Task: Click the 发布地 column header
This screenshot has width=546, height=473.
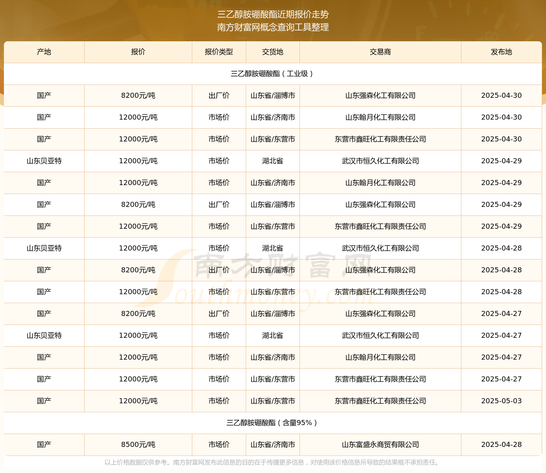Action: tap(501, 52)
